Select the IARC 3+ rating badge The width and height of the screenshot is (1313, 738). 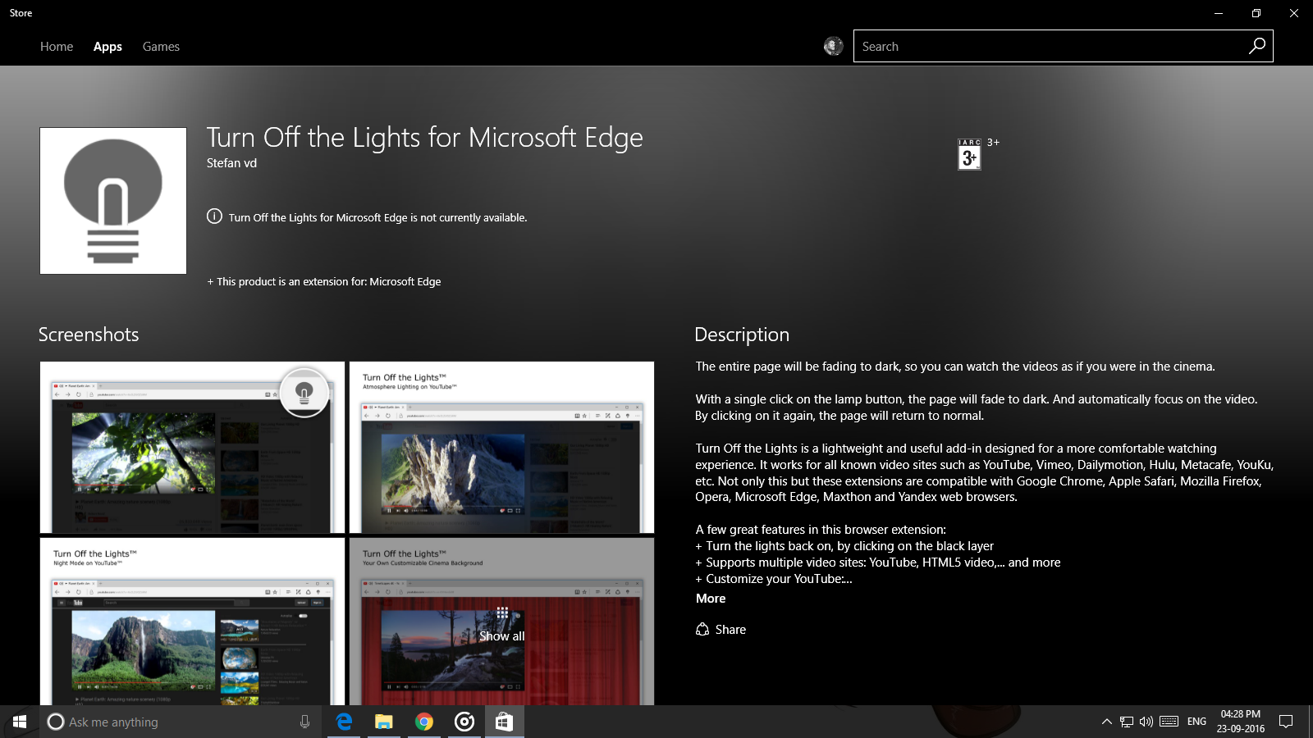click(969, 154)
